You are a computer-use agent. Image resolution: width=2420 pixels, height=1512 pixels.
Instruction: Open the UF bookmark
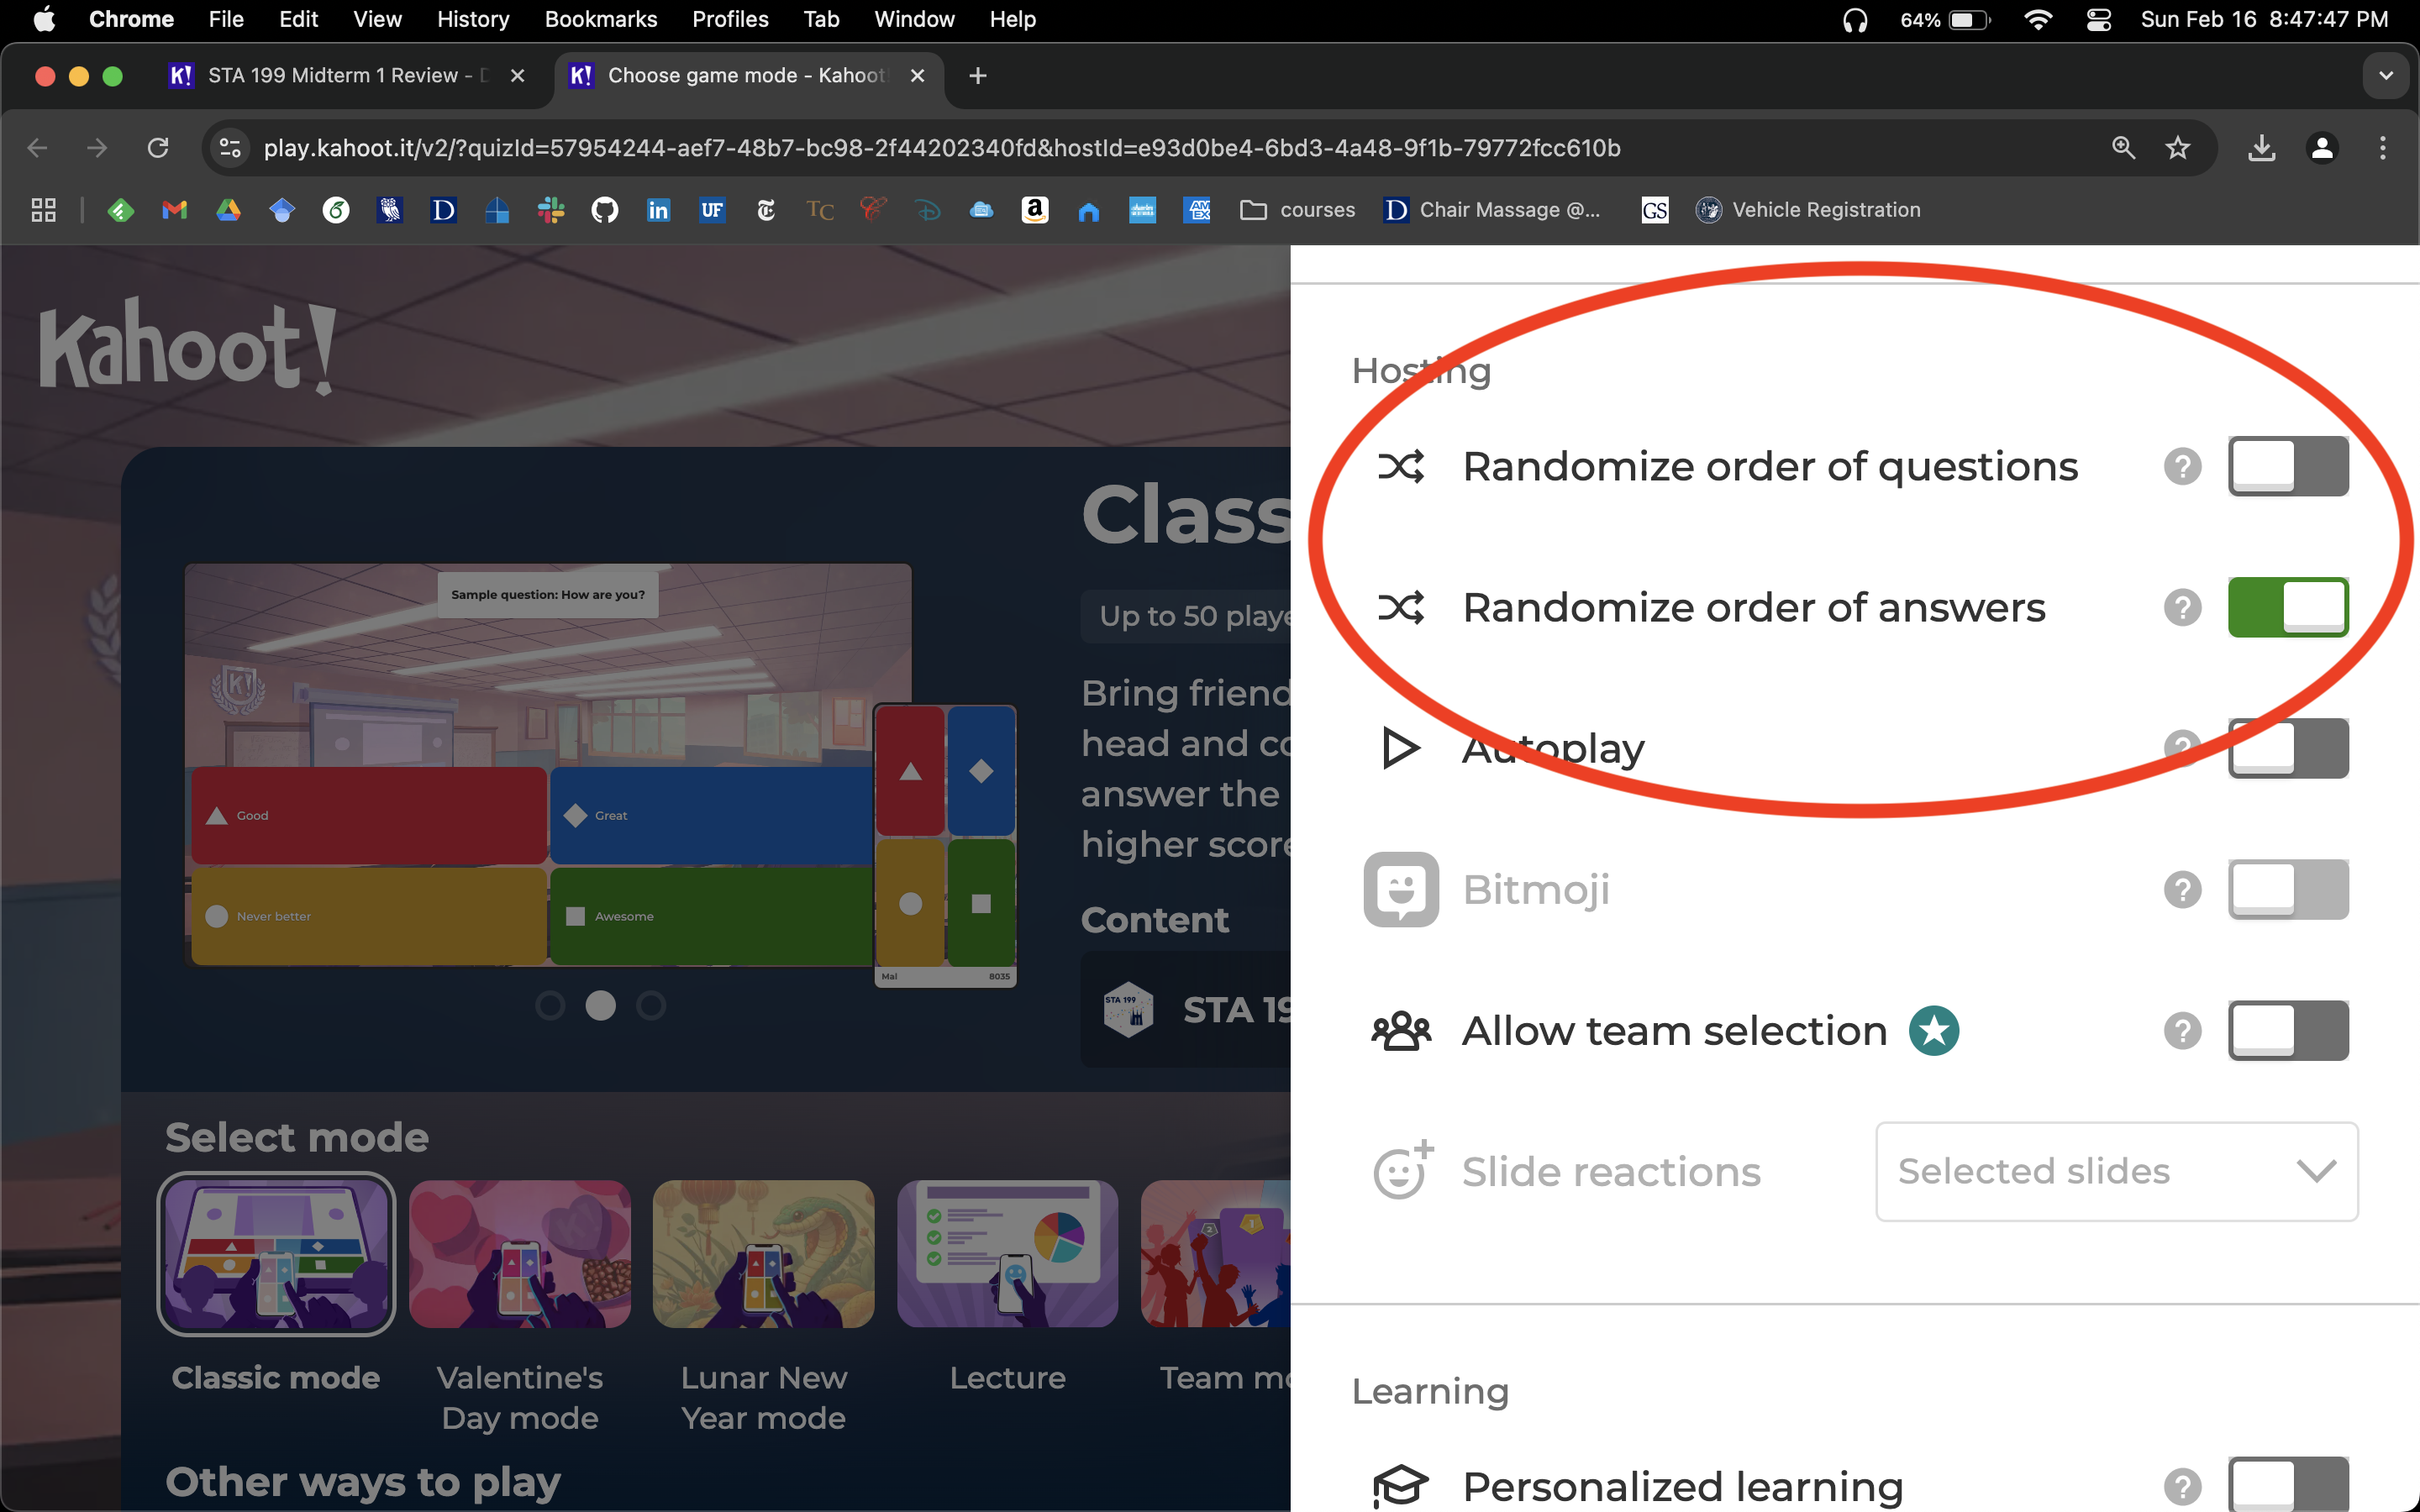point(712,210)
